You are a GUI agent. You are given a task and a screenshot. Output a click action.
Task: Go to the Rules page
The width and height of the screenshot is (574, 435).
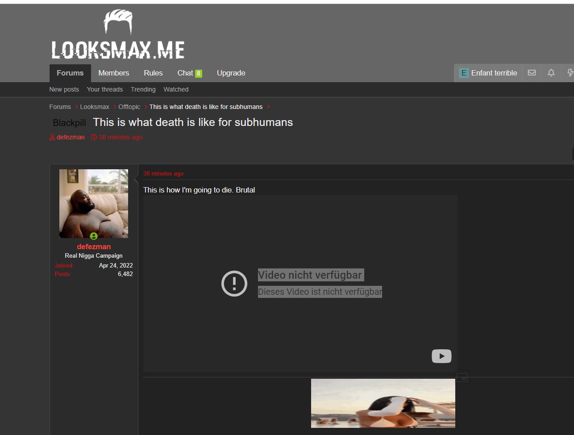tap(153, 73)
